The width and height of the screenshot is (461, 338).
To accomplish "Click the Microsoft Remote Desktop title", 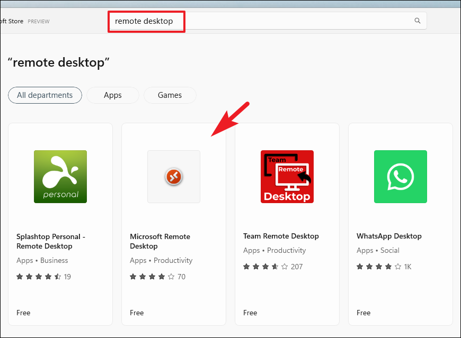I will [x=160, y=241].
